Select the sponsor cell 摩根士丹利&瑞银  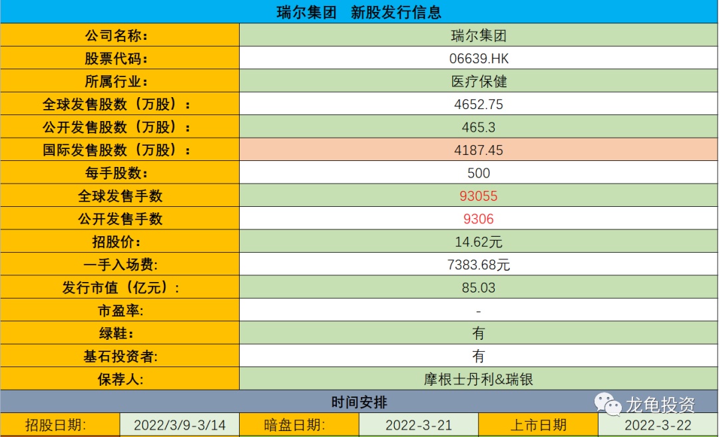[478, 379]
